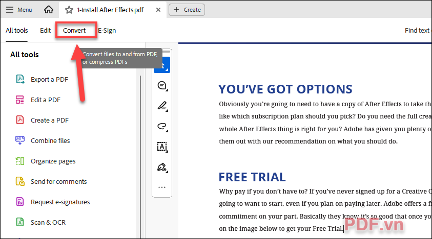Image resolution: width=432 pixels, height=239 pixels.
Task: Switch to the All tools tab
Action: pyautogui.click(x=17, y=31)
